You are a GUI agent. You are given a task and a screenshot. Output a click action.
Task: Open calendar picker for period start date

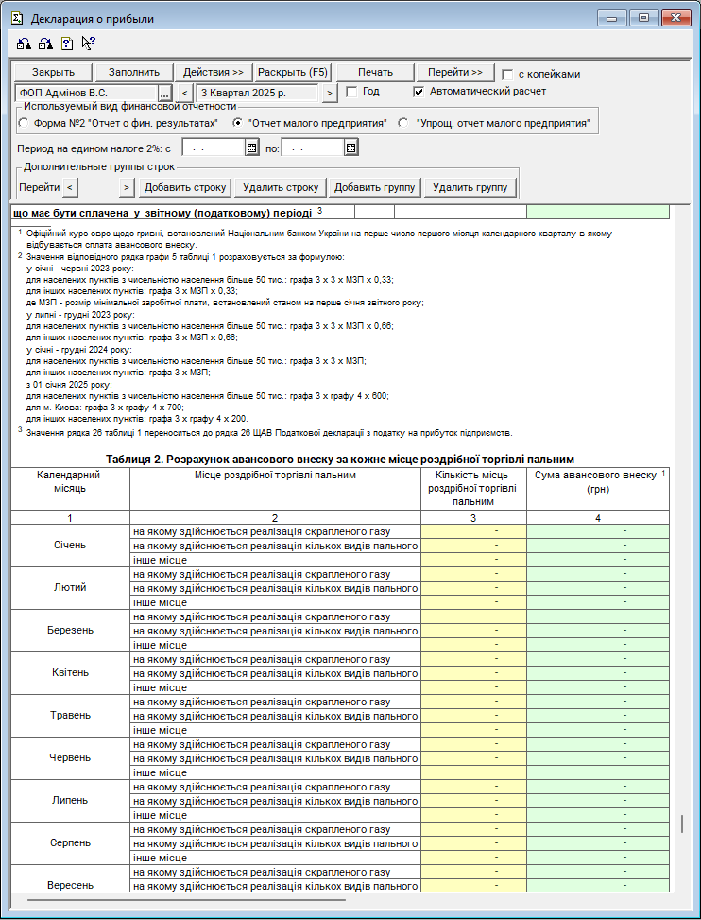251,148
